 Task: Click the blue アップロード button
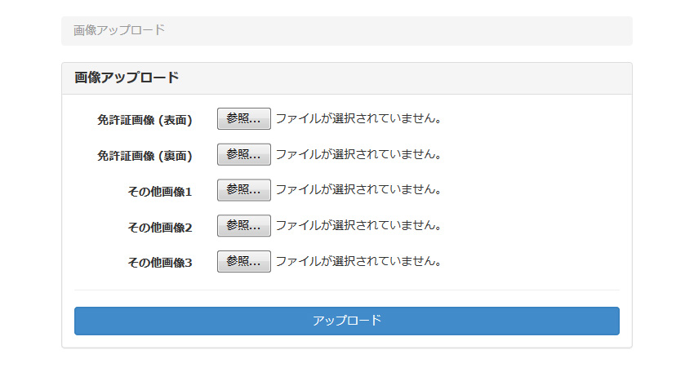click(x=346, y=321)
